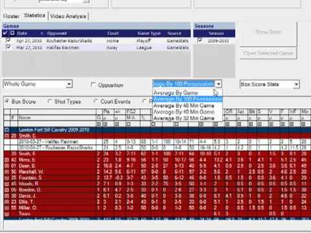Image resolution: width=311 pixels, height=233 pixels.
Task: Expand the 25 Fountain, S. player row
Action: (6, 178)
